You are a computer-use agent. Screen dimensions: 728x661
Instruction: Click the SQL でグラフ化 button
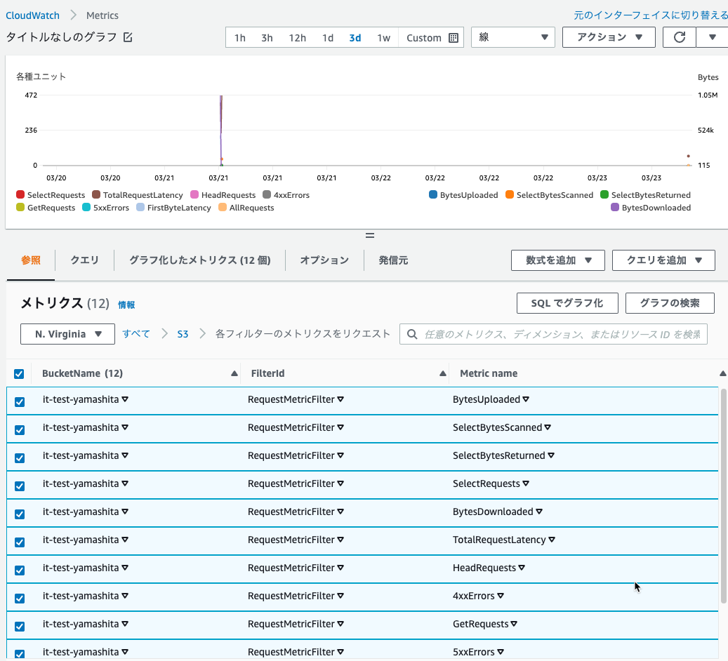(x=567, y=303)
